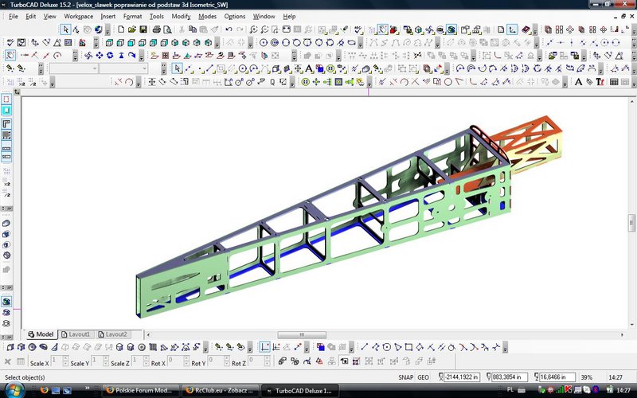Open the second empty combo box in toolbar
637x398 pixels.
[x=123, y=68]
